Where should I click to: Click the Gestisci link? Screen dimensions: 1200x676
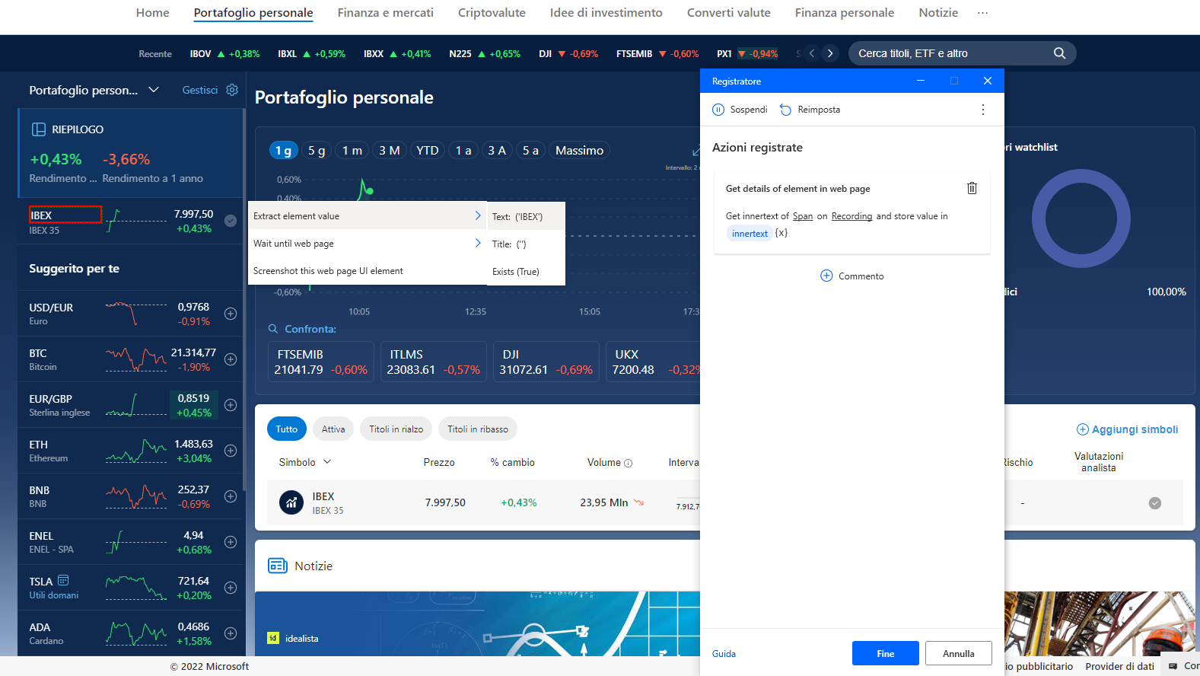(200, 90)
